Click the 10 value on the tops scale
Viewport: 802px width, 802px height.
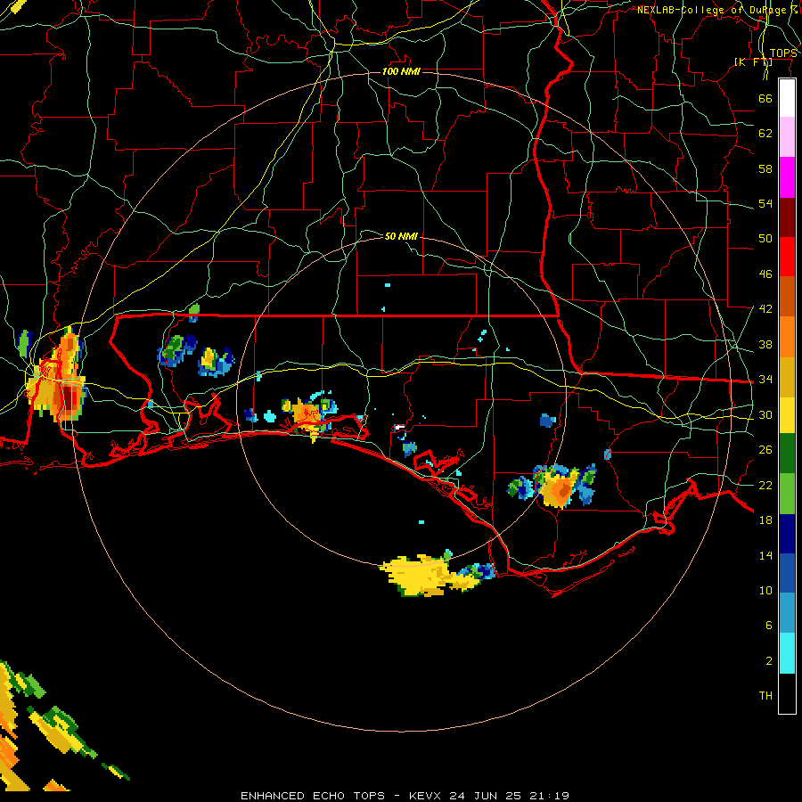[765, 591]
